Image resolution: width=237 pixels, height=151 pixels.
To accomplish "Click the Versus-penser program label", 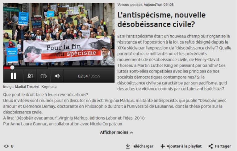I will click(130, 5).
